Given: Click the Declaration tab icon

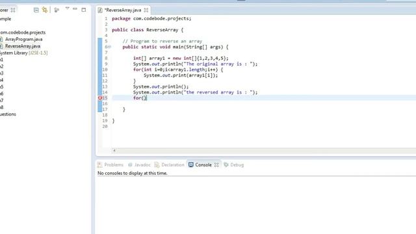Looking at the screenshot, I should pos(157,164).
